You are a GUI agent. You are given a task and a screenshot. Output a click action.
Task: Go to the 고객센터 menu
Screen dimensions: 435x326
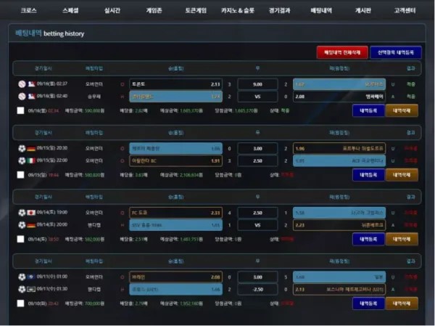(405, 11)
